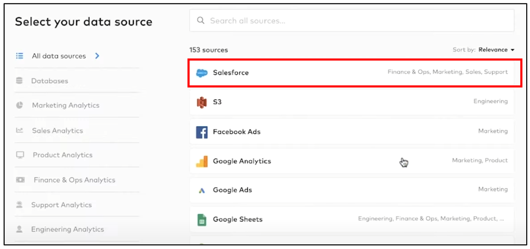Click the Salesforce cloud logo icon

click(202, 73)
